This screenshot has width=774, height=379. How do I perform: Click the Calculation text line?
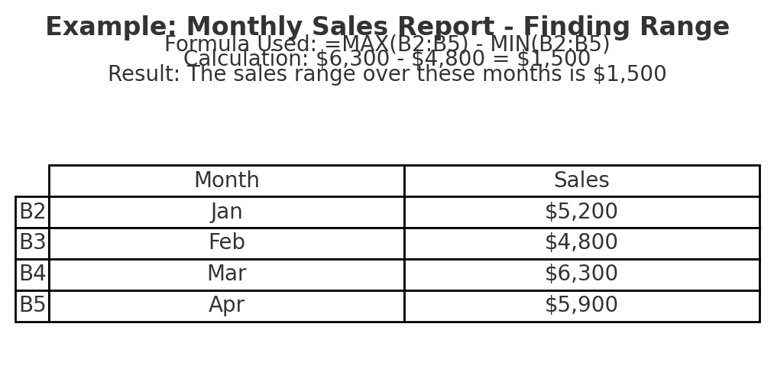387,60
